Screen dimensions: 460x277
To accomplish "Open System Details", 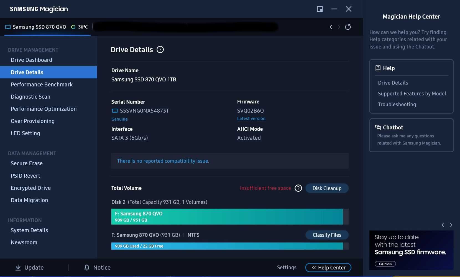I will [x=29, y=230].
